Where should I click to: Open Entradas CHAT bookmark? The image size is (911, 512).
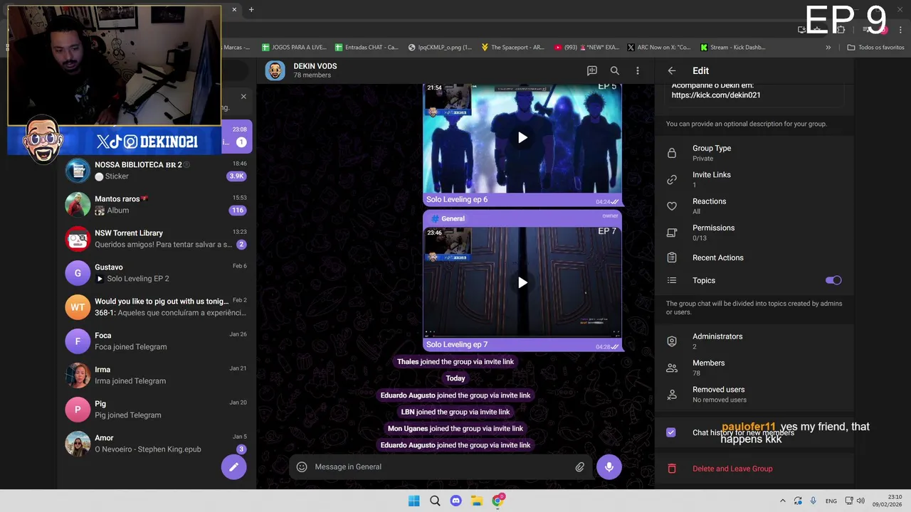click(367, 48)
